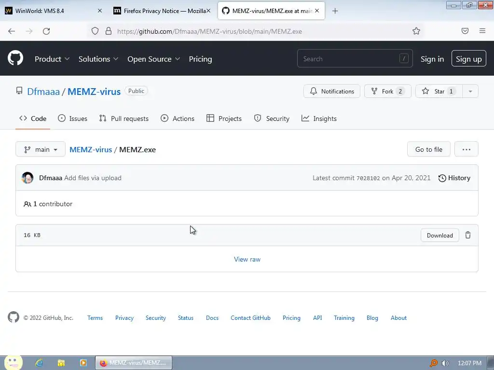494x370 pixels.
Task: Fork the repository with Fork button
Action: (388, 91)
